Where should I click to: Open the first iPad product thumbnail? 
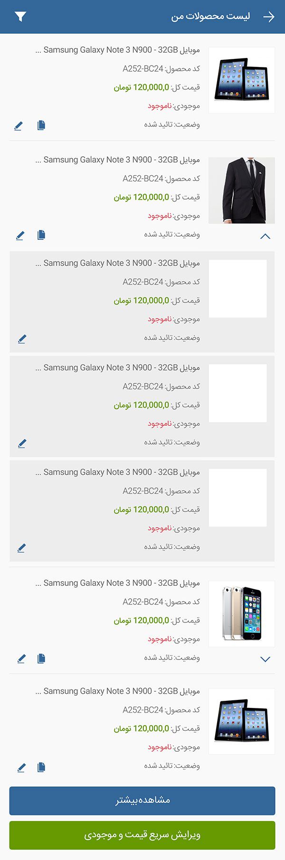click(x=242, y=80)
